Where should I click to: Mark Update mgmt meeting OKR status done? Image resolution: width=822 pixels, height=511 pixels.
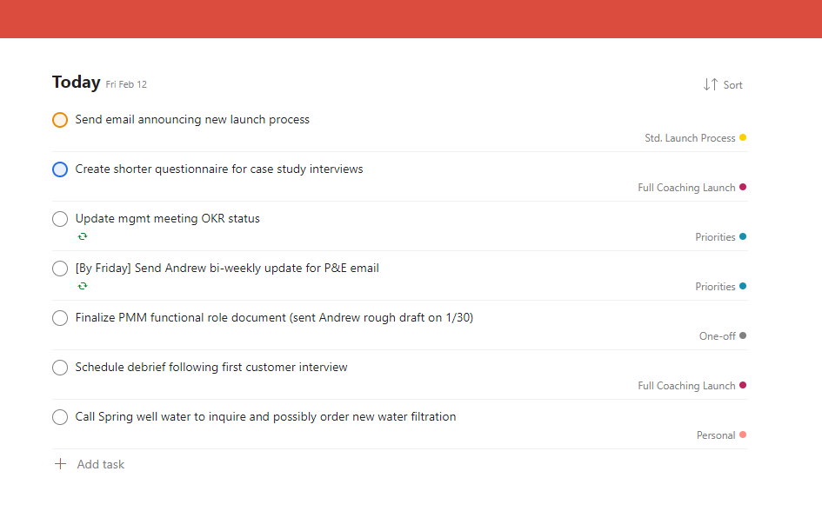point(60,219)
